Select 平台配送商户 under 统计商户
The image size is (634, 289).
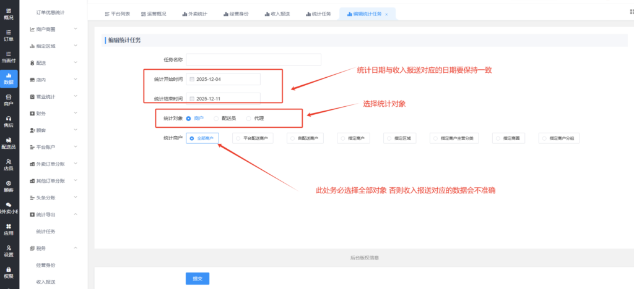click(254, 139)
